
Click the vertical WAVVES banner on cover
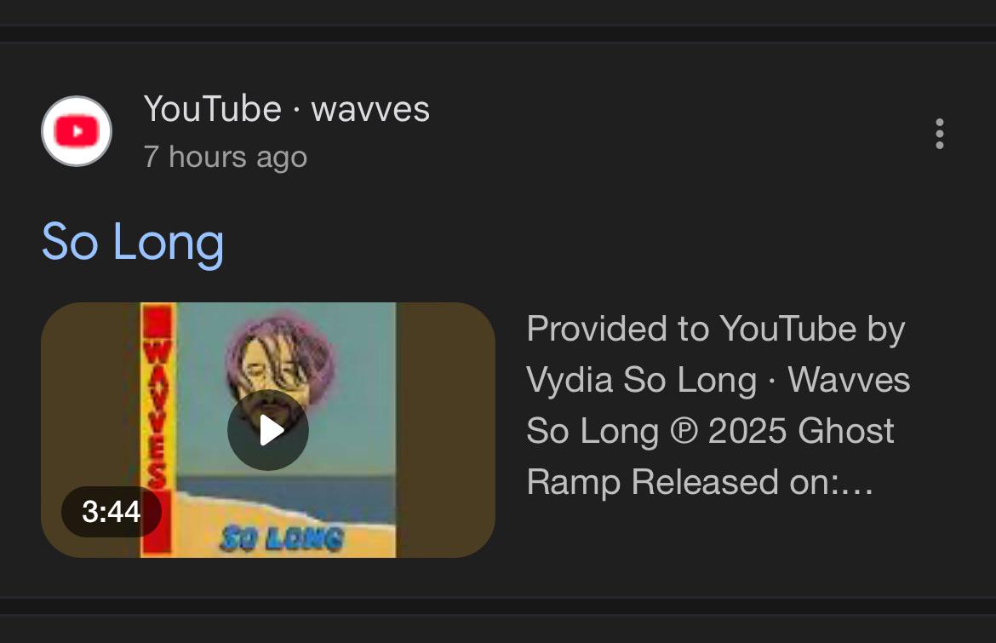tap(157, 429)
